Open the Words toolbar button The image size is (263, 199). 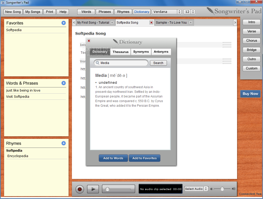(x=86, y=12)
